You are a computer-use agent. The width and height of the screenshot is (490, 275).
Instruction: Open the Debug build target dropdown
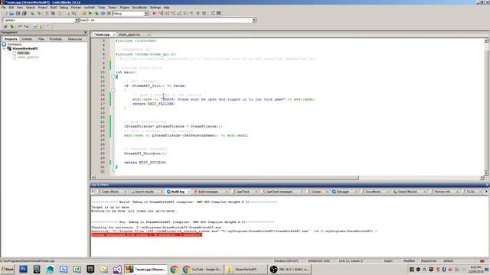click(146, 14)
